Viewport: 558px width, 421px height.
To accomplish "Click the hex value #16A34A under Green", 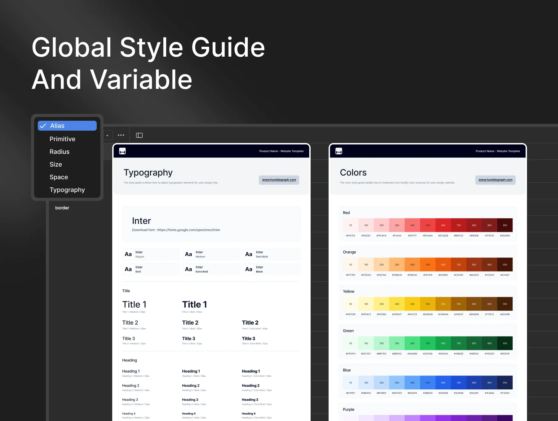I will coord(443,354).
